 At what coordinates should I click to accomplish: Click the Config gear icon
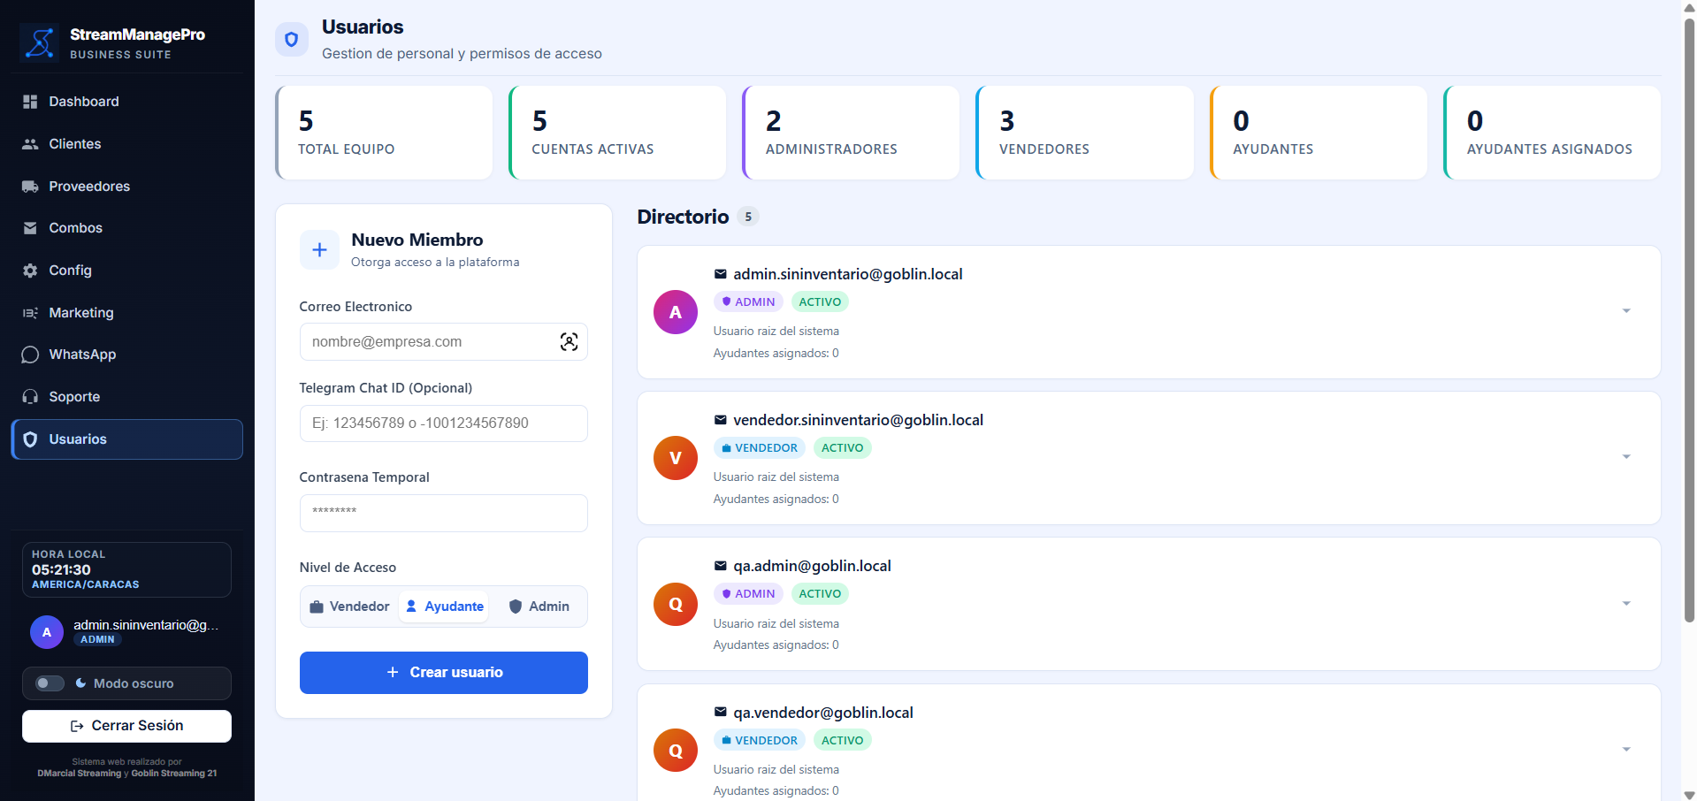click(30, 271)
